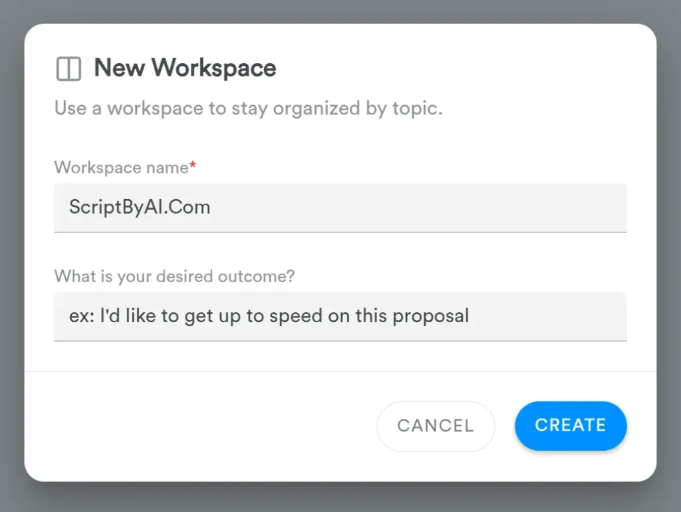Click the desired outcome input box
681x512 pixels.
339,316
